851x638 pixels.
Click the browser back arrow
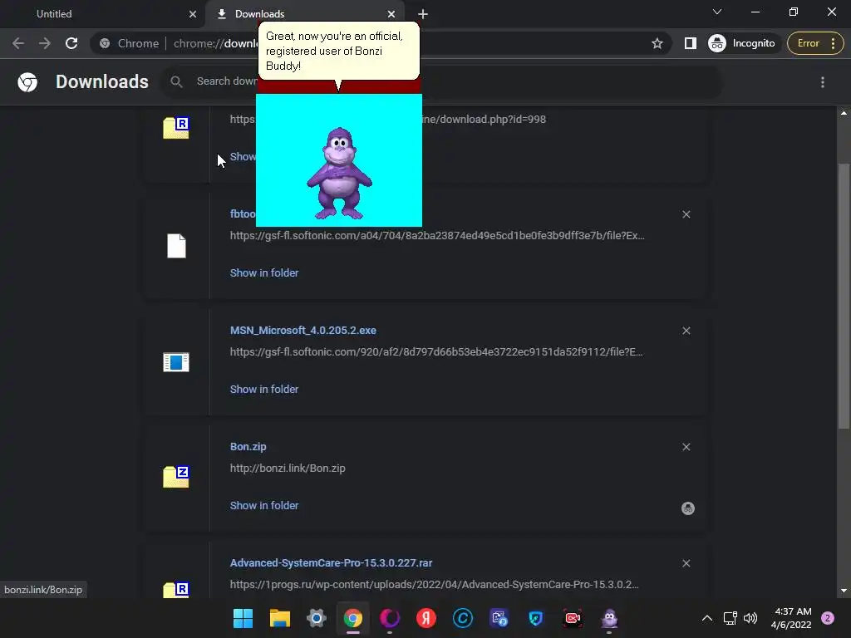18,43
